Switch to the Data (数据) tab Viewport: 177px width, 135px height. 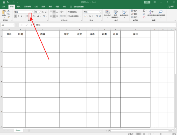43,7
